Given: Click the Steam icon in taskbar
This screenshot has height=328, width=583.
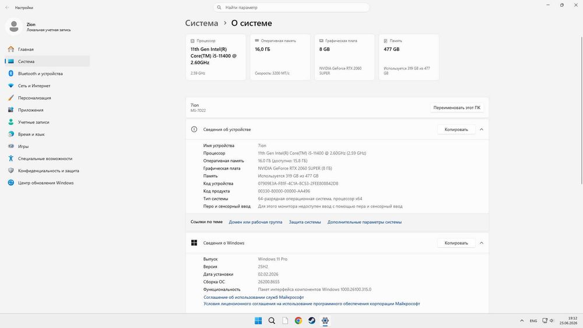Looking at the screenshot, I should [x=311, y=320].
